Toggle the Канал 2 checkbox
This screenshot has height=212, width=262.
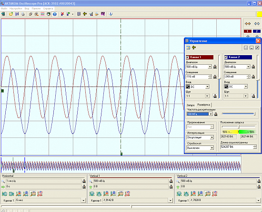(x=226, y=58)
